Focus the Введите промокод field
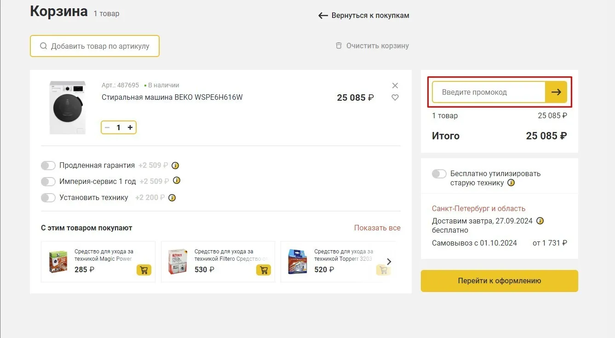The width and height of the screenshot is (615, 338). (489, 92)
